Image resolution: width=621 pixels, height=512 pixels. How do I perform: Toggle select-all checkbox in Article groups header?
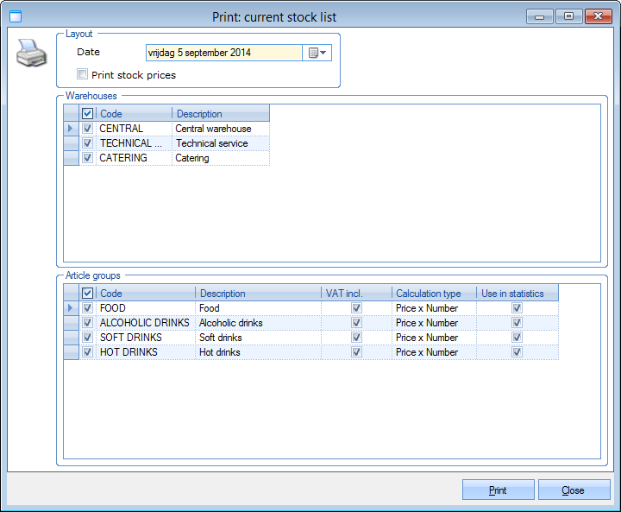tap(87, 294)
